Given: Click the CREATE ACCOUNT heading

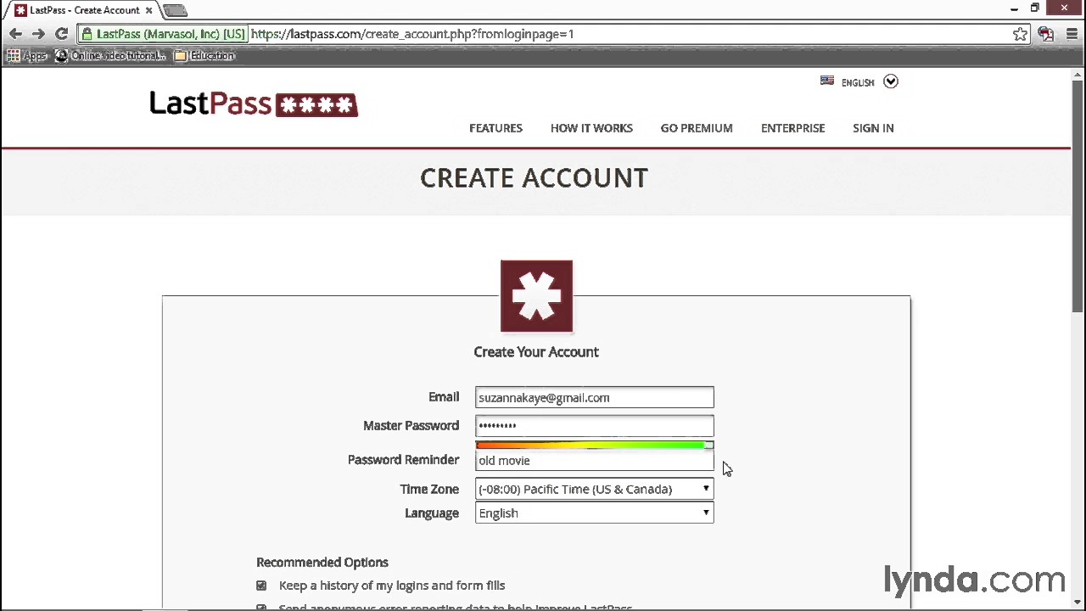Looking at the screenshot, I should [x=534, y=177].
